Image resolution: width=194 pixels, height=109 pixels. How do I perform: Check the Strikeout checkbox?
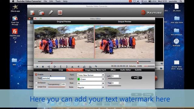[36, 83]
